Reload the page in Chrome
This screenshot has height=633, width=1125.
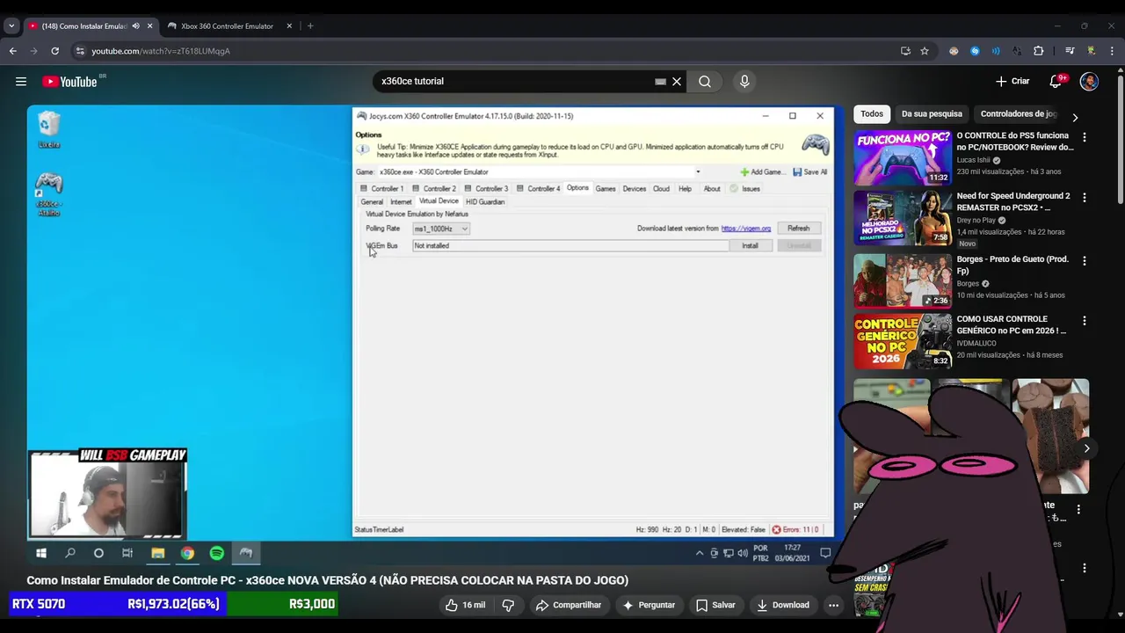tap(54, 51)
